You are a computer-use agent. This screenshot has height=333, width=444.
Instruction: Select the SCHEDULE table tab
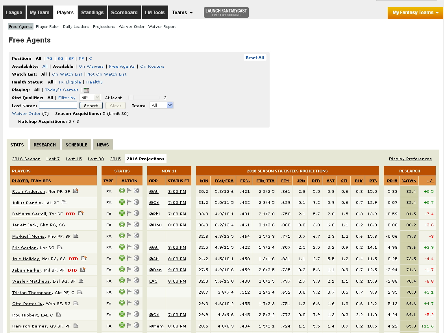click(x=76, y=145)
